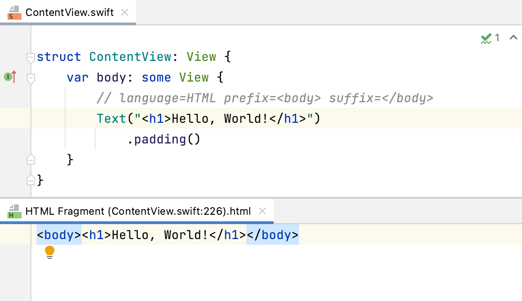Collapse the var body fold region
Screen dimensions: 522x301
click(x=31, y=77)
